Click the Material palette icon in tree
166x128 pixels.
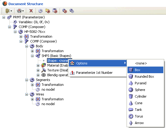pos(43,65)
